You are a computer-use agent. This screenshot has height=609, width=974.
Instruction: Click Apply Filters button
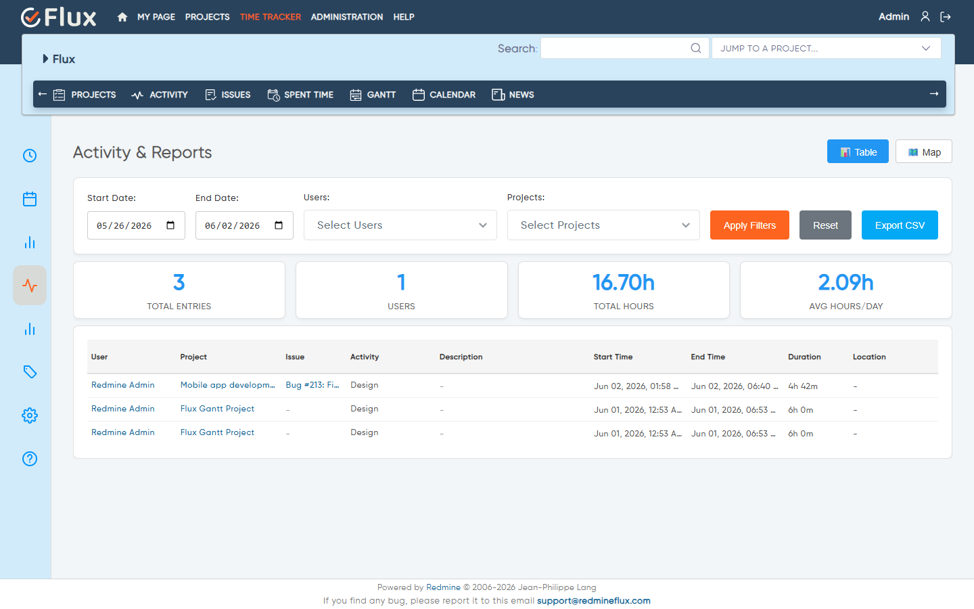749,225
